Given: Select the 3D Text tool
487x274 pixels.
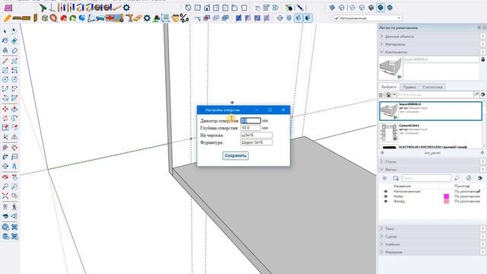Looking at the screenshot, I should click(14, 166).
